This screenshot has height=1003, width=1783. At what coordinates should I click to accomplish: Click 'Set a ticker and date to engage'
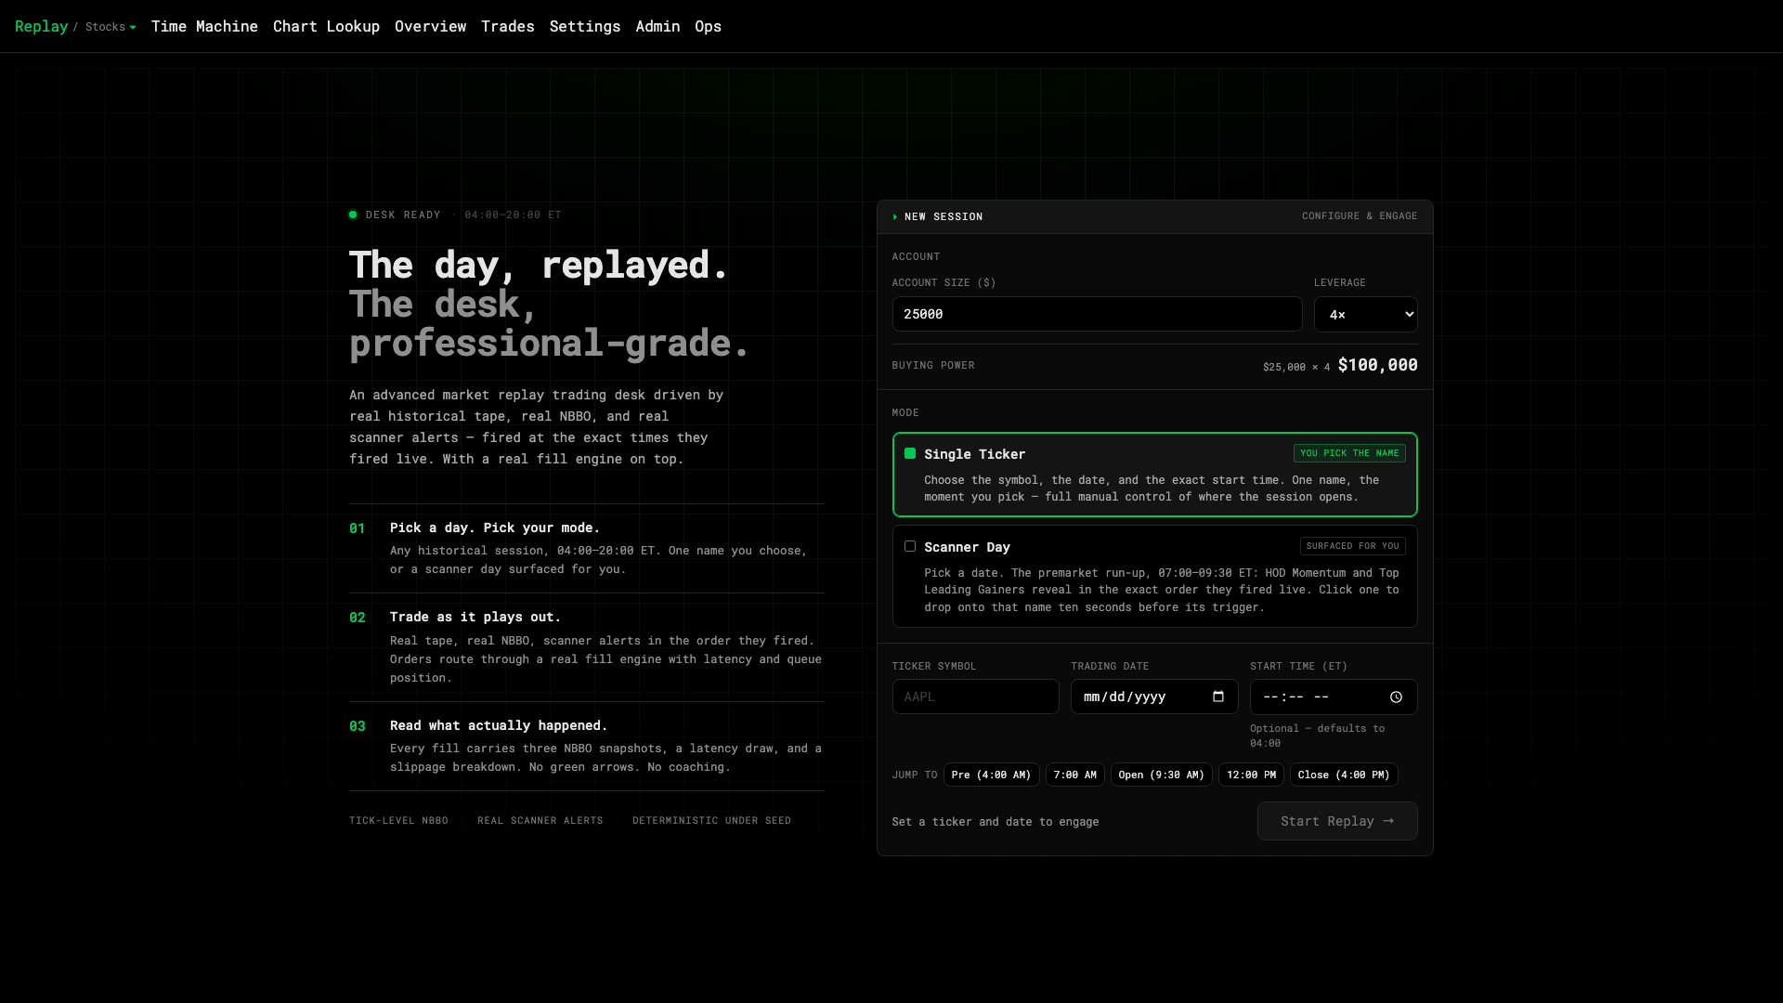coord(996,822)
